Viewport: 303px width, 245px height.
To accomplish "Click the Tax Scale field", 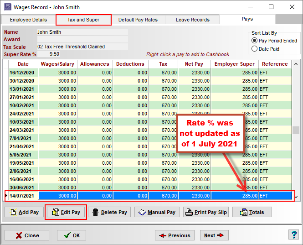I will pyautogui.click(x=82, y=47).
